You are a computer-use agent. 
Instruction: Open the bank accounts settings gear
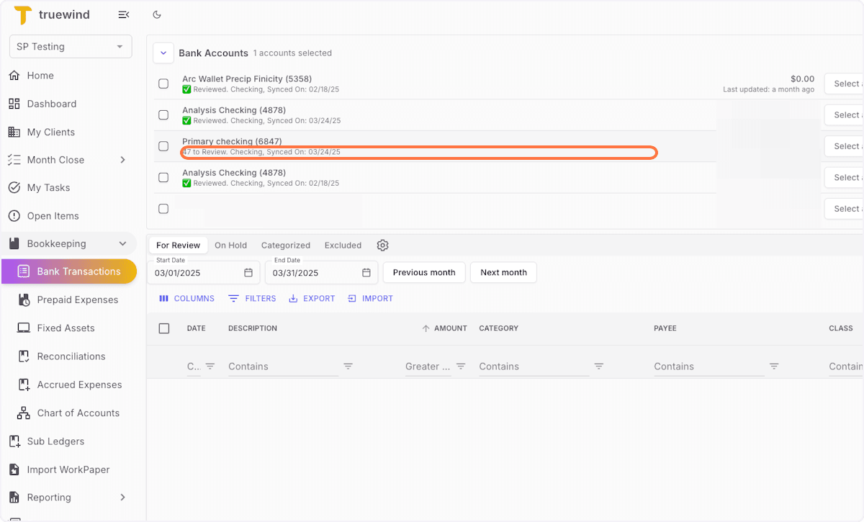point(382,245)
